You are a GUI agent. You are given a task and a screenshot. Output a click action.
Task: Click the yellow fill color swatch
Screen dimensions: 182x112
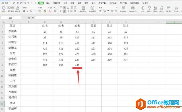tap(45, 11)
